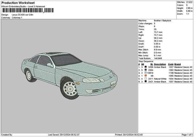Click the Stitches count 21322
Screen dimensions: 194x137
coord(190,2)
